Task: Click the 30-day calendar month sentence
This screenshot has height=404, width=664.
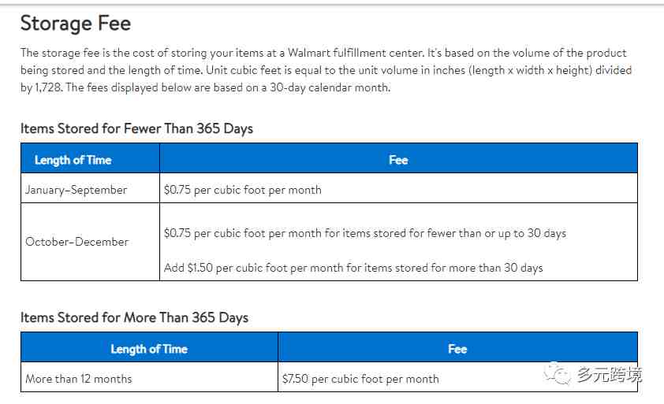Action: click(228, 87)
